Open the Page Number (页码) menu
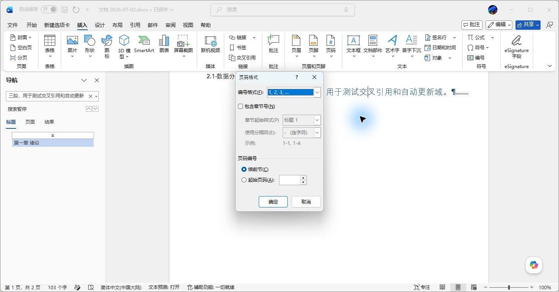The width and height of the screenshot is (559, 292). click(x=331, y=46)
